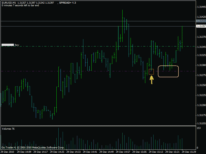
Task: Click the SPREAD= 1.3 label
Action: coord(68,3)
